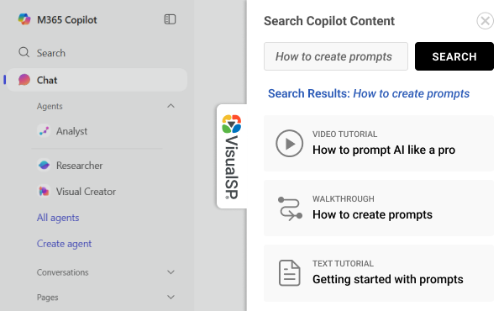Click the M365 Copilot title text

(67, 20)
